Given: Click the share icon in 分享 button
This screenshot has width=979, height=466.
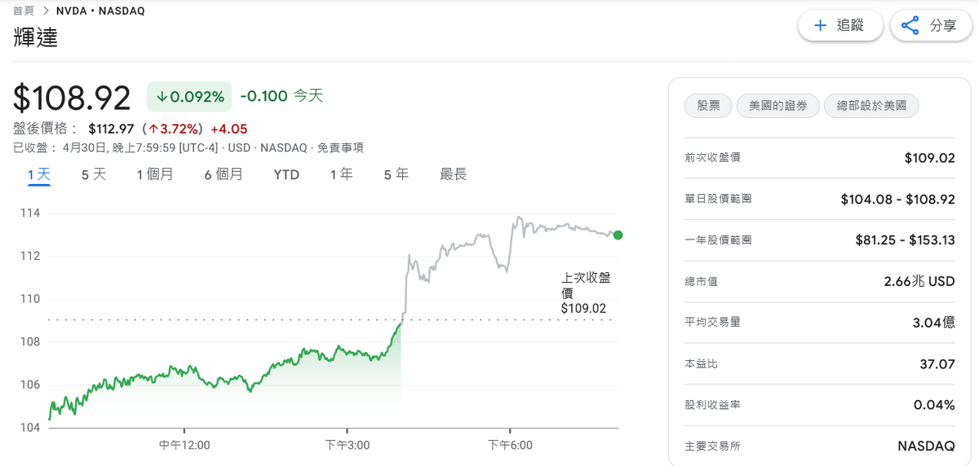Looking at the screenshot, I should click(x=910, y=25).
